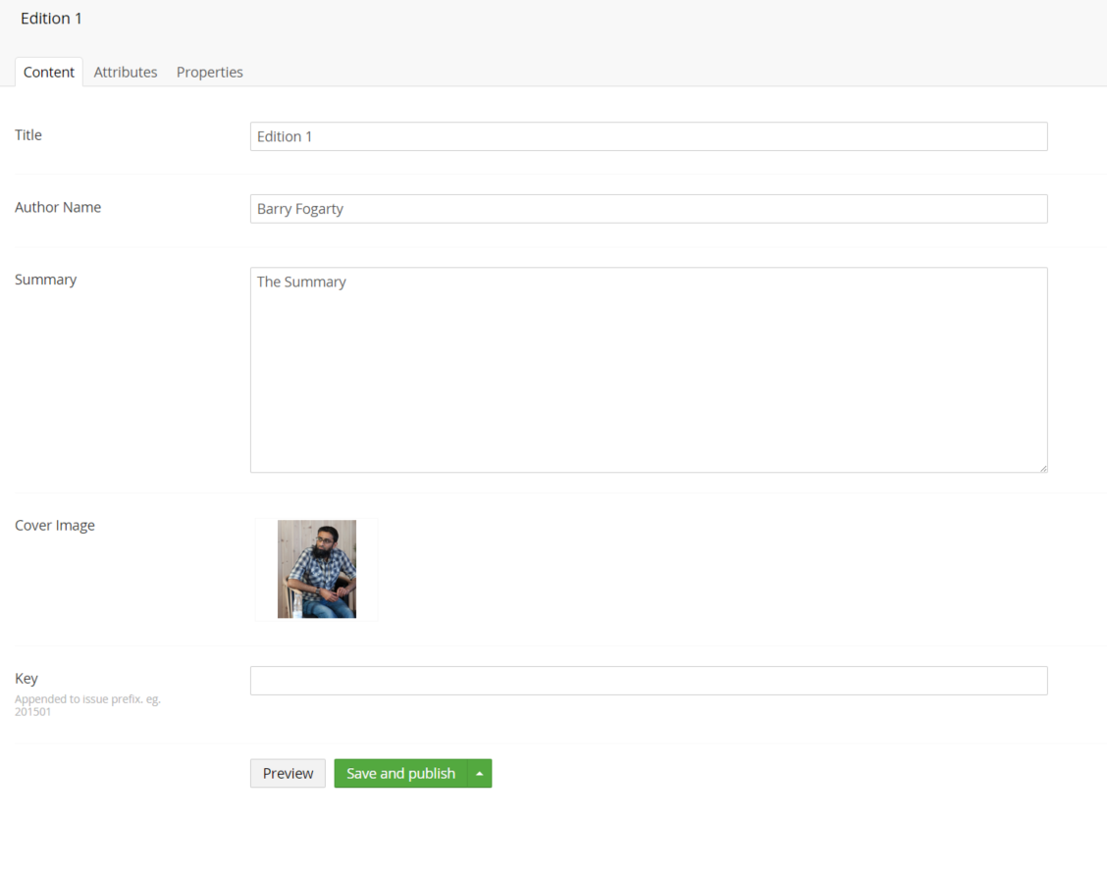Open the Attributes tab
1107x871 pixels.
click(126, 72)
